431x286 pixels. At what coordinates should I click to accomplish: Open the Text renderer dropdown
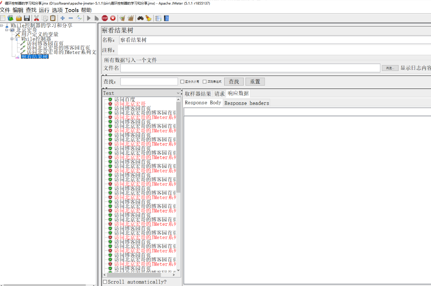[141, 93]
